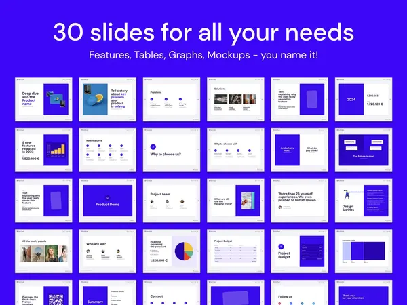
Task: Open the pie chart headline slide
Action: pyautogui.click(x=172, y=251)
